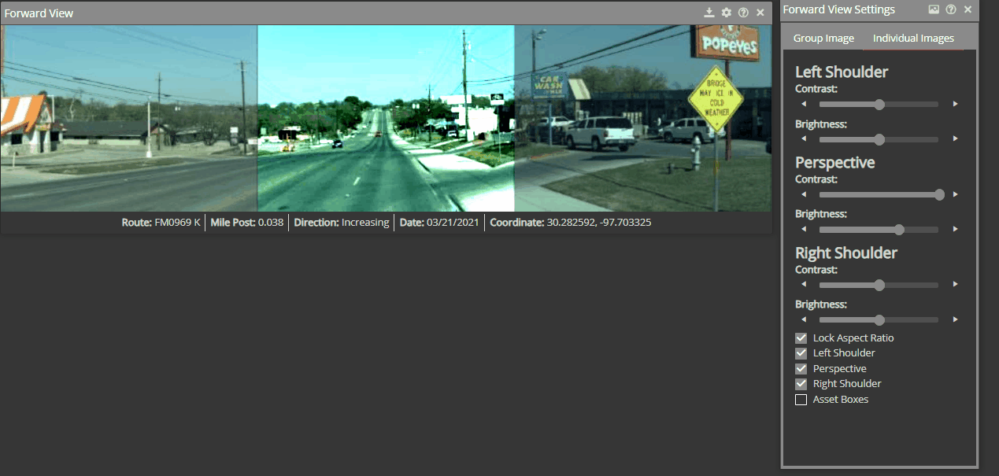Click the download icon in Forward View header
The width and height of the screenshot is (999, 476).
point(709,13)
